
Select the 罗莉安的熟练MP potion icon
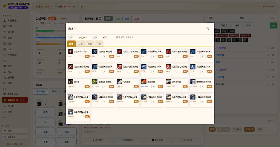95,67
